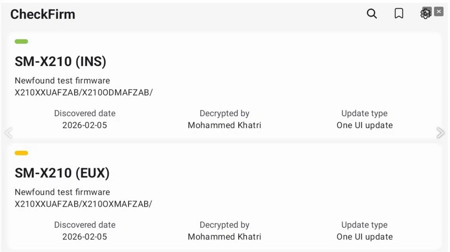Screen dimensions: 450x252
Task: Click the CheckFirm app title
Action: pos(43,14)
